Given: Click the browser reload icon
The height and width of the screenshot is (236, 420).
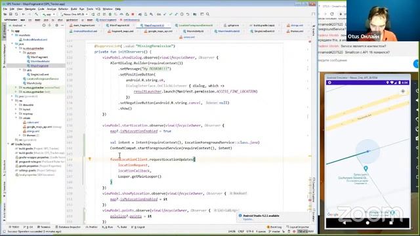Looking at the screenshot, I should click(332, 14).
